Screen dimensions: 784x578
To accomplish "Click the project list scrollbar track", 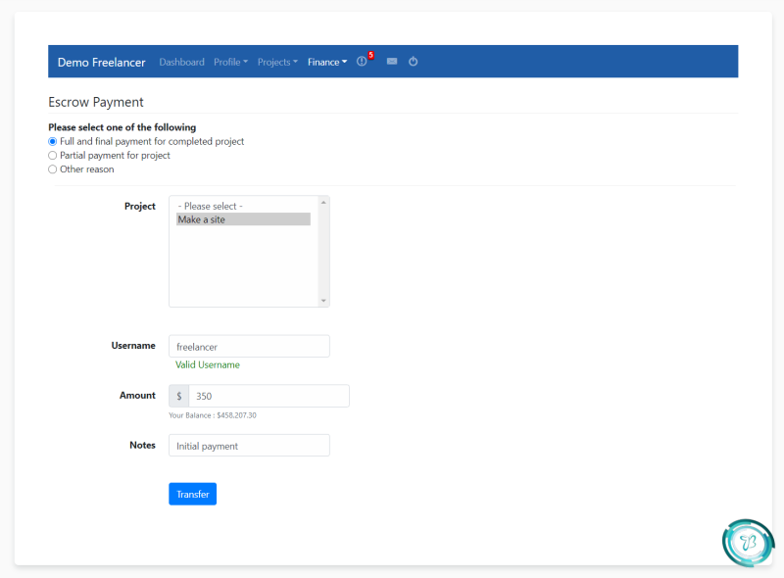I will (323, 252).
